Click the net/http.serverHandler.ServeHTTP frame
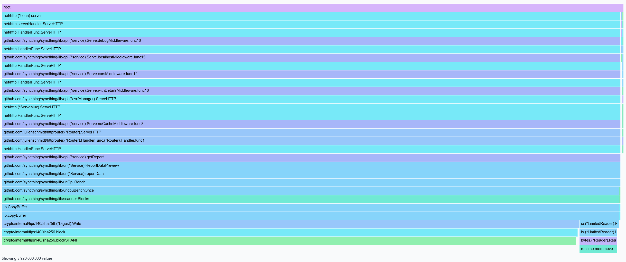The image size is (626, 262). [x=311, y=24]
